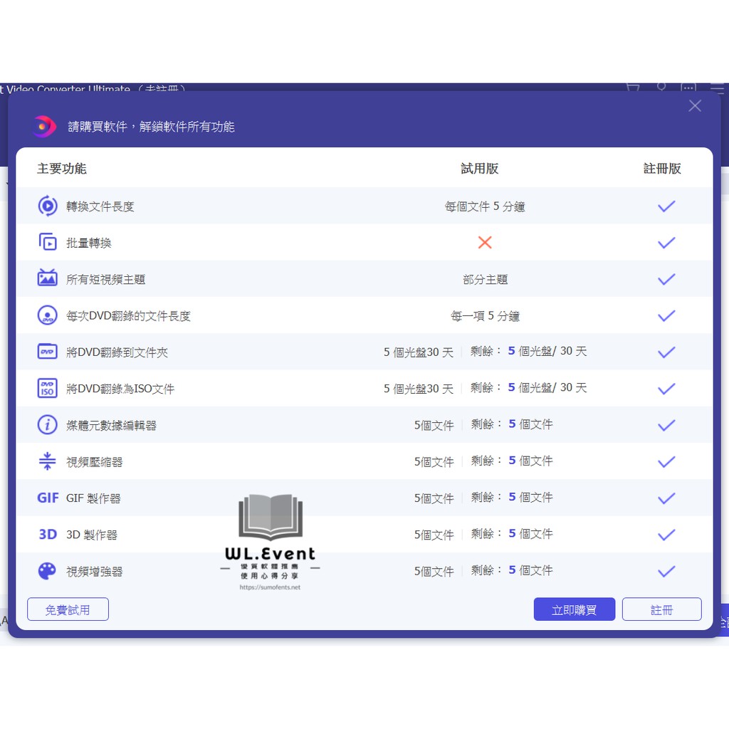Viewport: 729px width, 729px height.
Task: Click the video compressor icon
Action: point(48,461)
